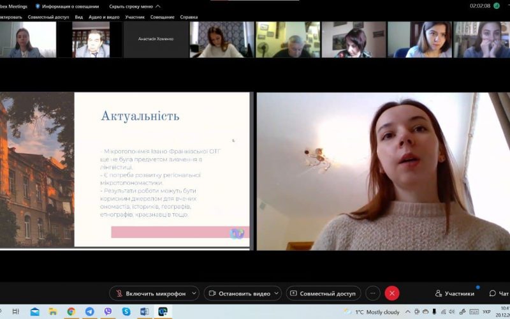This screenshot has height=319, width=510.
Task: Stop camera with Остановить видео
Action: (239, 293)
